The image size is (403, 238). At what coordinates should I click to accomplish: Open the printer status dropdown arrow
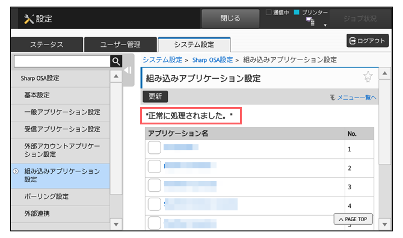coord(325,25)
